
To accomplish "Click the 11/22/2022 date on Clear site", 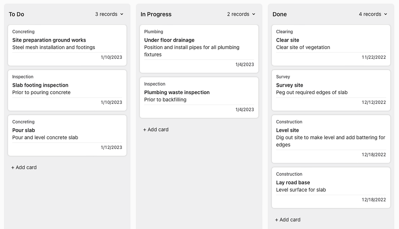I will (374, 58).
